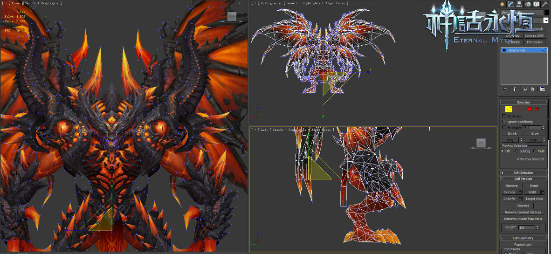Select SubObj preview selection radio button
This screenshot has width=551, height=254.
[x=517, y=151]
